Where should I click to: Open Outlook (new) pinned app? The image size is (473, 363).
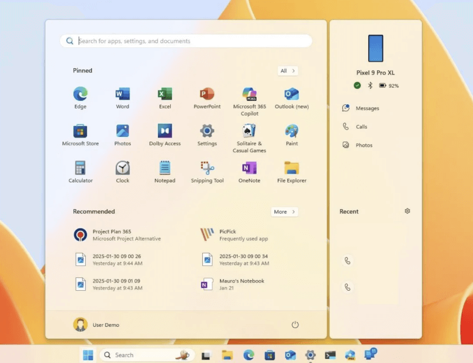[x=291, y=98]
